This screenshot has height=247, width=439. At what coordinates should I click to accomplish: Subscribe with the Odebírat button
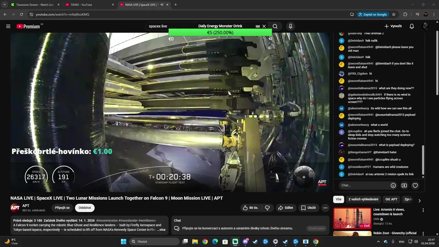click(x=85, y=208)
